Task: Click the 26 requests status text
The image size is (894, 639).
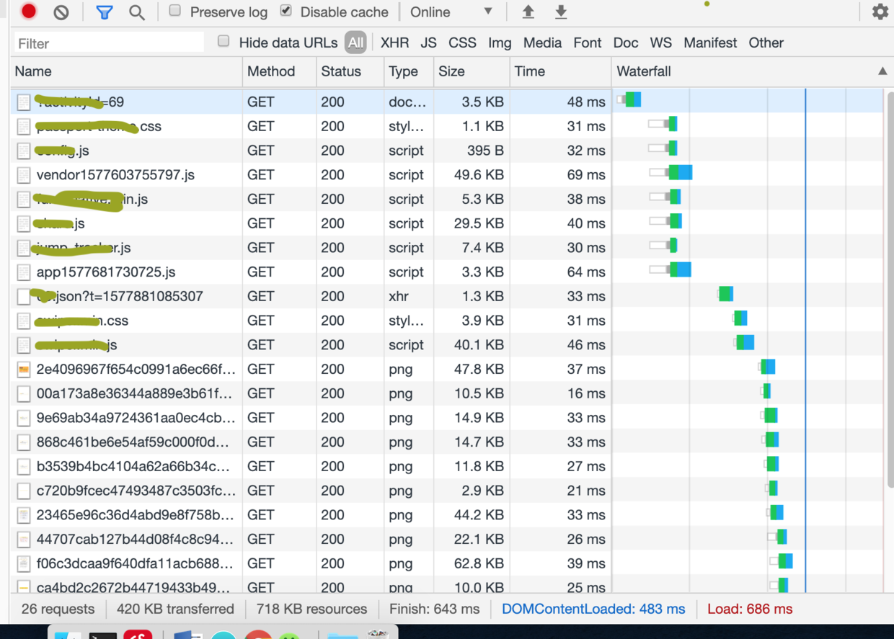Action: click(x=58, y=609)
